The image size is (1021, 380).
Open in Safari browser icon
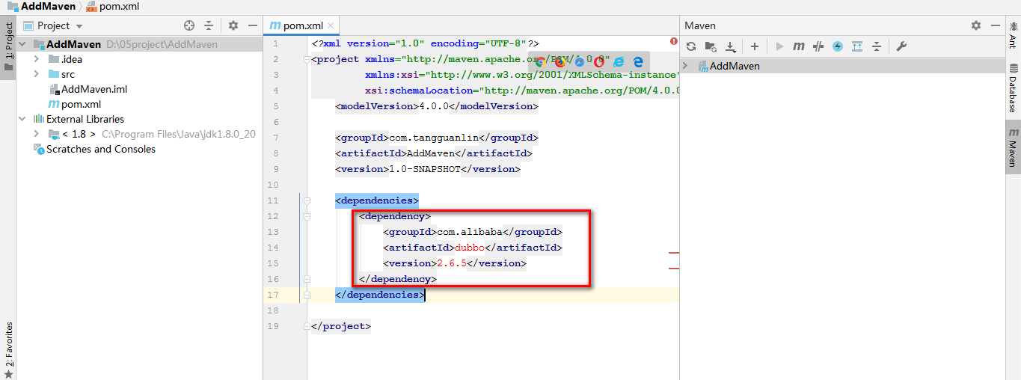pyautogui.click(x=579, y=62)
